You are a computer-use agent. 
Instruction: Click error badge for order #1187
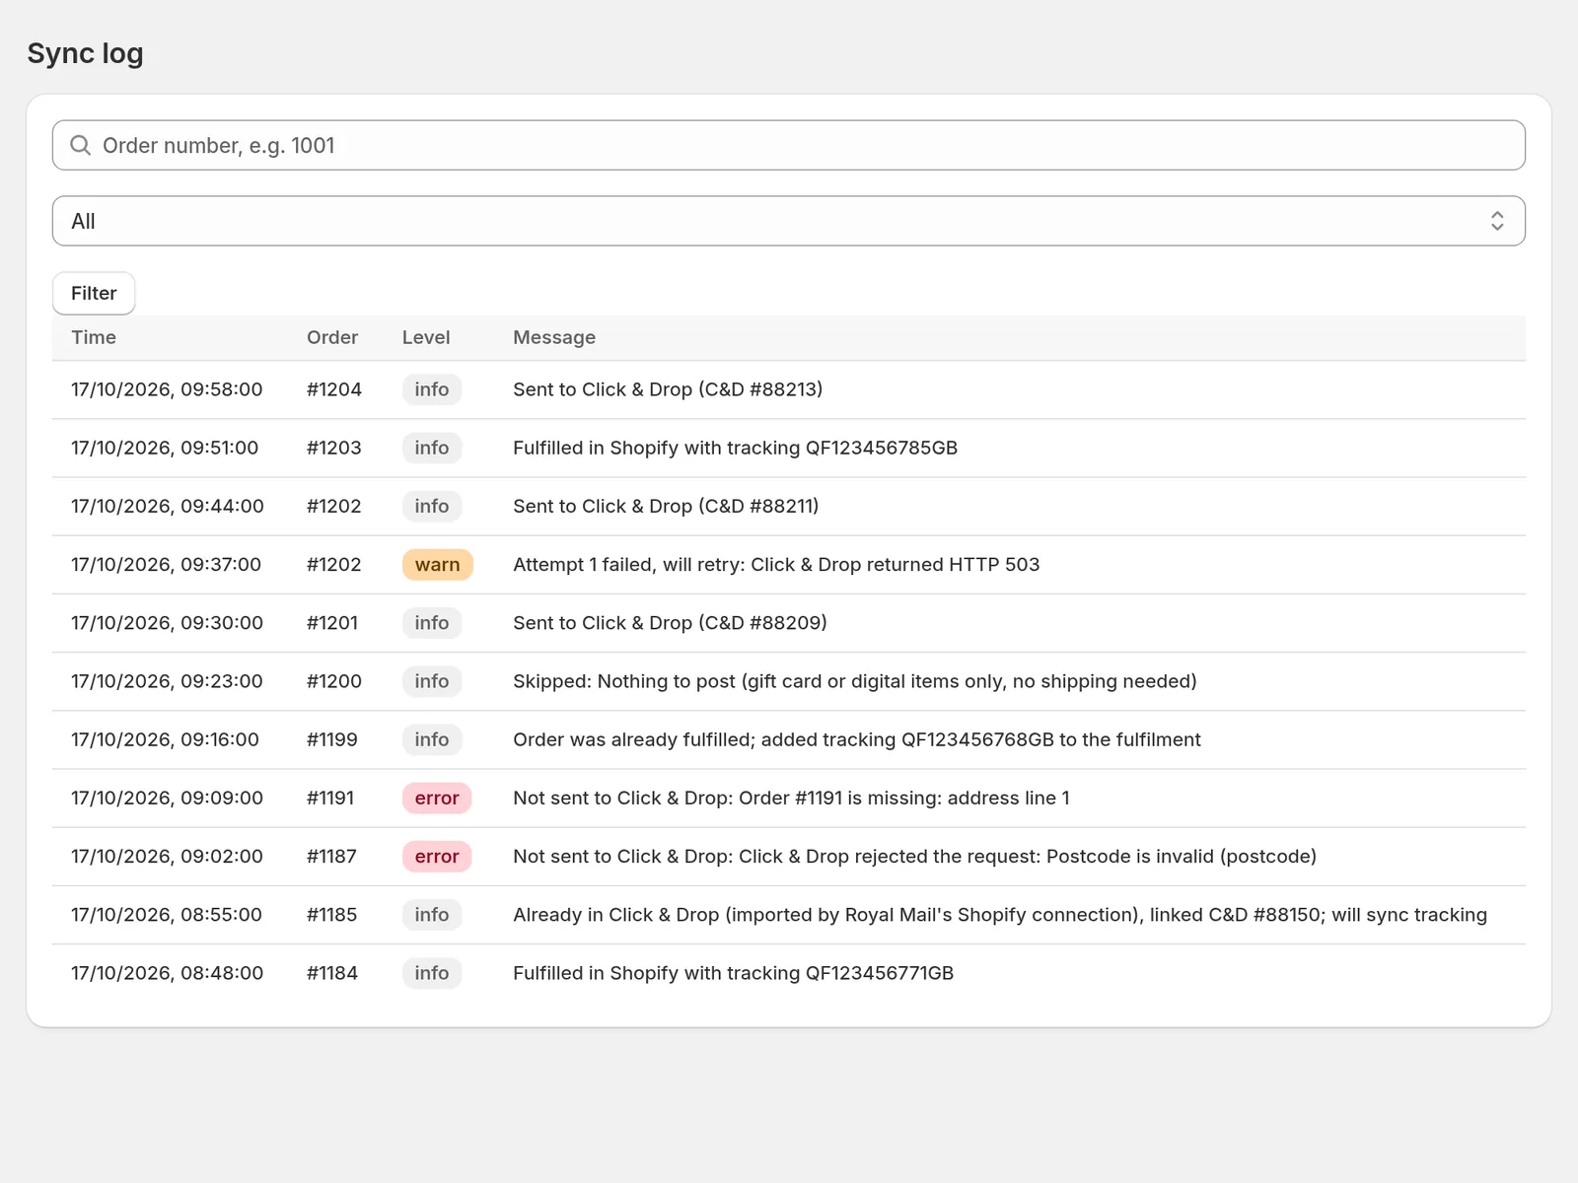pos(437,857)
